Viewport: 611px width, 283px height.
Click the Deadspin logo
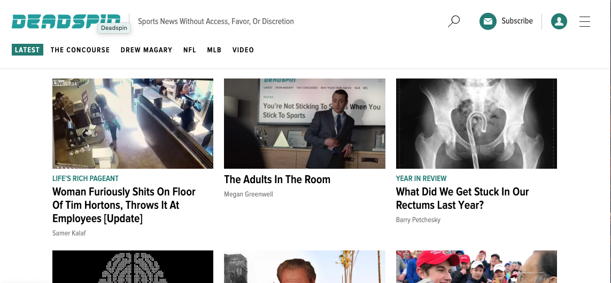[x=66, y=21]
